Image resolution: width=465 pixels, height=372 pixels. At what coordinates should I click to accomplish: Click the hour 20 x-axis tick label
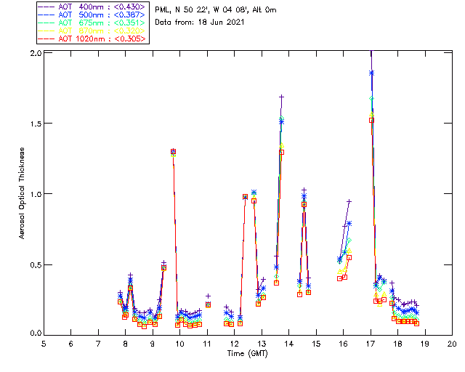452,342
